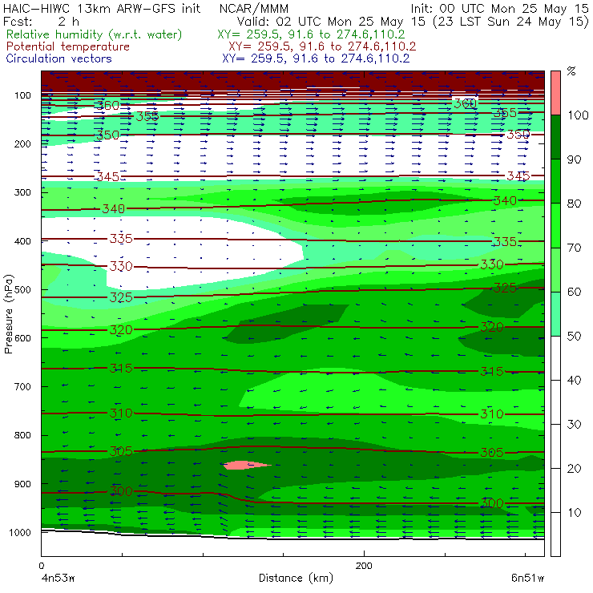Click the '500' pressure axis label
Viewport: 593px width, 593px height.
[x=22, y=290]
